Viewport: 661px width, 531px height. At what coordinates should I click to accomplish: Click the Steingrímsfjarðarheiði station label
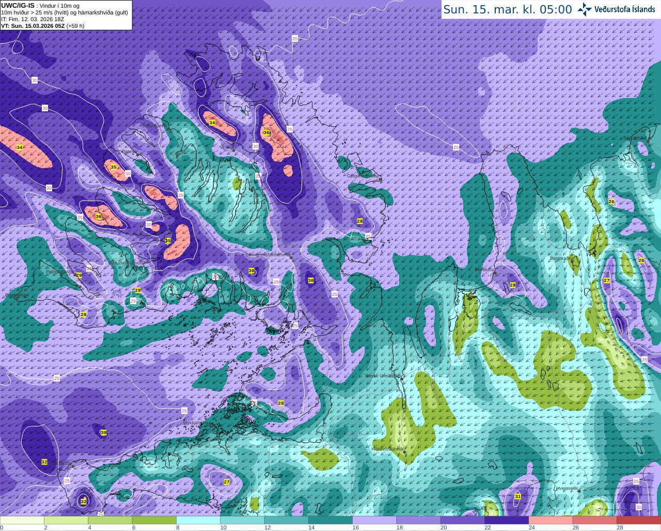tap(267, 254)
